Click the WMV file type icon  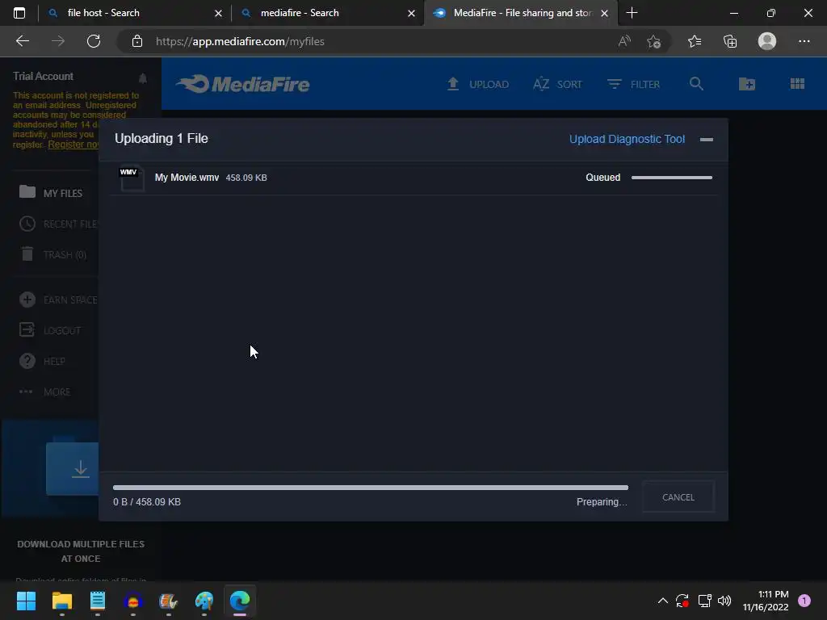pyautogui.click(x=131, y=178)
